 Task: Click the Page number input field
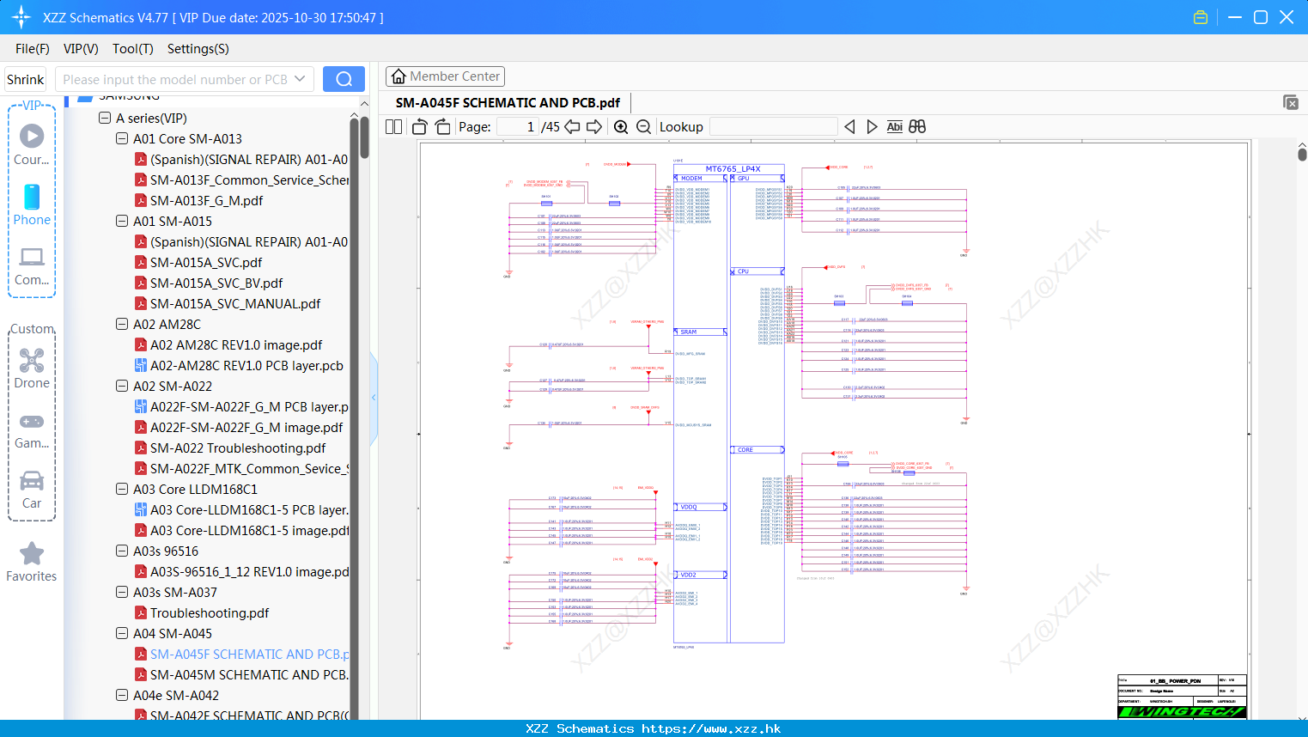[518, 126]
